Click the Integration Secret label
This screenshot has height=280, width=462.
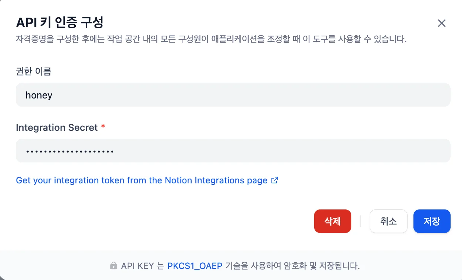[x=57, y=128]
